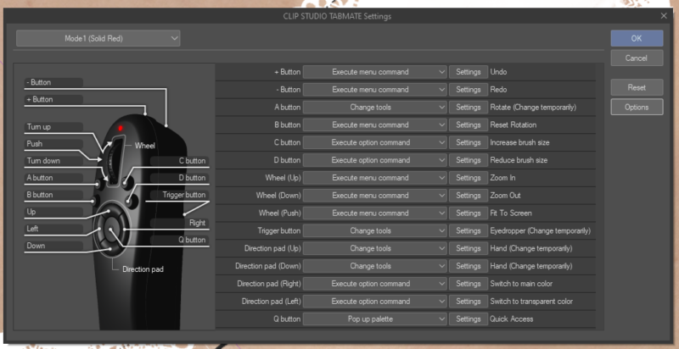Open action dropdown for Direction pad (Up)
The width and height of the screenshot is (679, 349).
click(x=374, y=249)
